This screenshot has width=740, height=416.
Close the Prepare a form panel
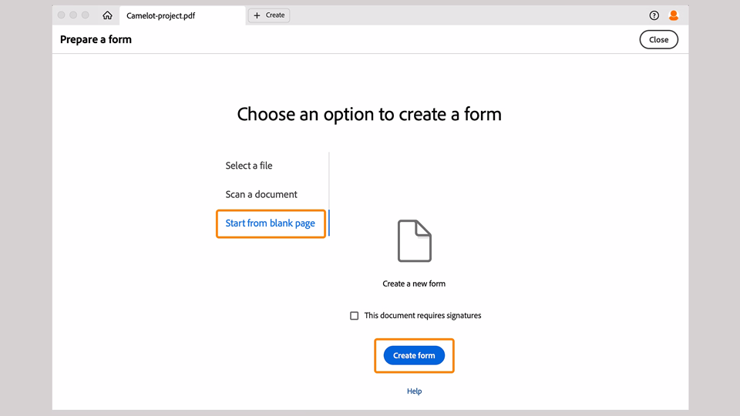658,39
